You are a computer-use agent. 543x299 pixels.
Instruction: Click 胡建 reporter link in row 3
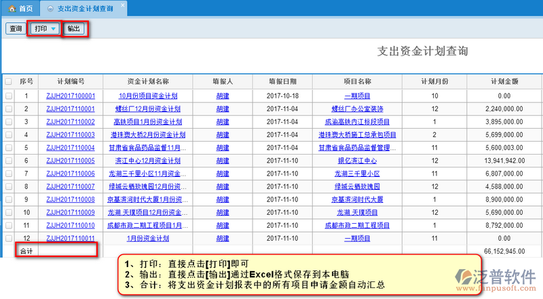(x=222, y=122)
